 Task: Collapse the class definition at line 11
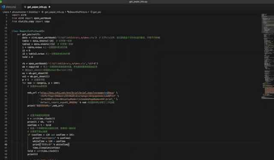click(x=10, y=31)
